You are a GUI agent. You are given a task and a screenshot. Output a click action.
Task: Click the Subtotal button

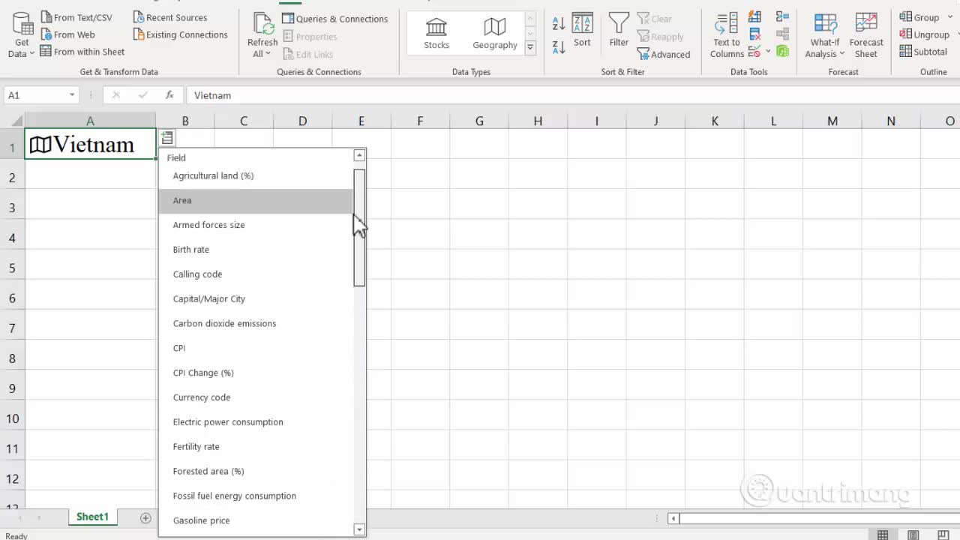(x=923, y=52)
